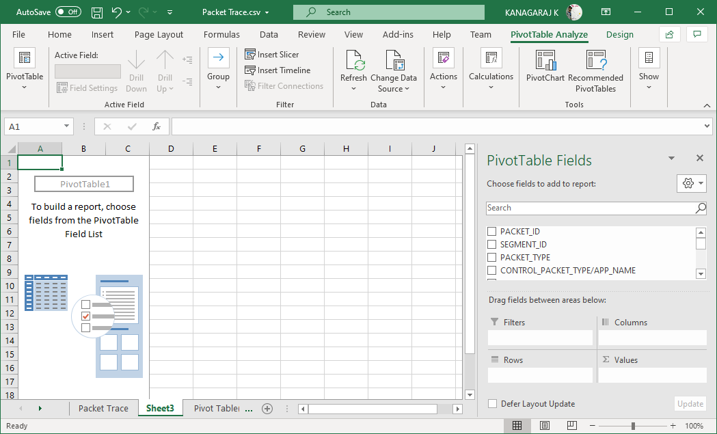Open the PivotTable options button
The image size is (717, 434).
(x=25, y=68)
